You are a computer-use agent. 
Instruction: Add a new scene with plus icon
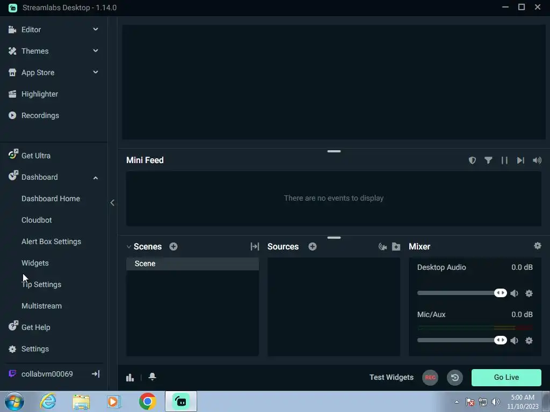point(173,246)
